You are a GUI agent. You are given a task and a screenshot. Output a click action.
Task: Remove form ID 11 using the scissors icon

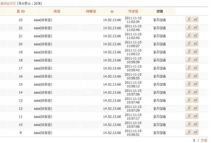[x=195, y=116]
